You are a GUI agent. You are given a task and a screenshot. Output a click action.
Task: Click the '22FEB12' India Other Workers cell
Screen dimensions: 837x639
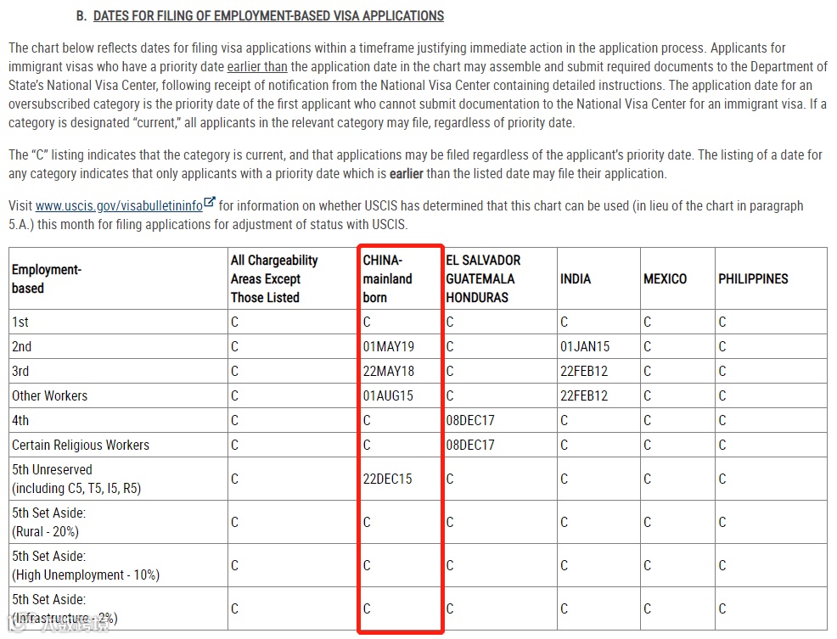[x=584, y=395]
